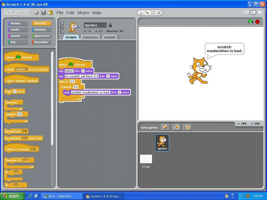Set rotation style to can rotate
The width and height of the screenshot is (267, 200).
[62, 23]
